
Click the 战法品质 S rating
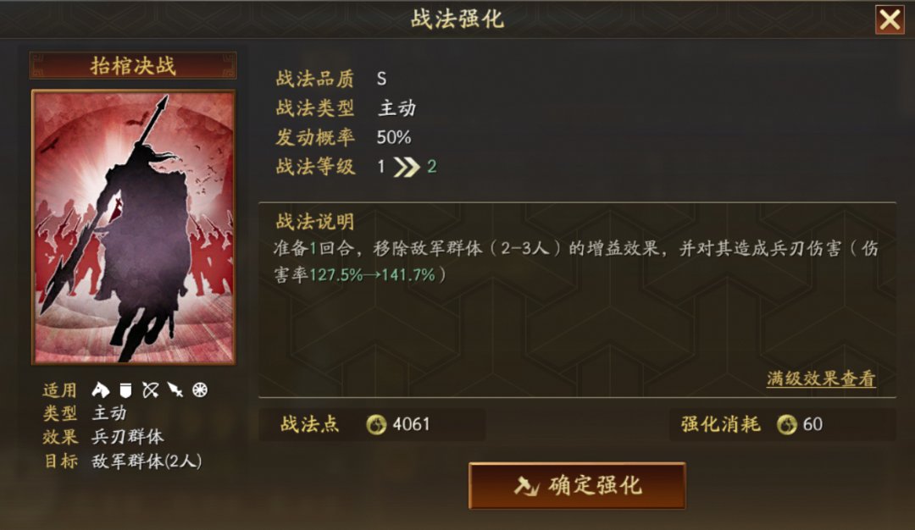click(x=381, y=79)
